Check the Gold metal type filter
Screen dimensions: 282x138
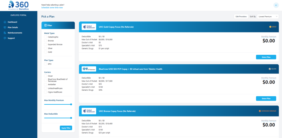(x=45, y=52)
